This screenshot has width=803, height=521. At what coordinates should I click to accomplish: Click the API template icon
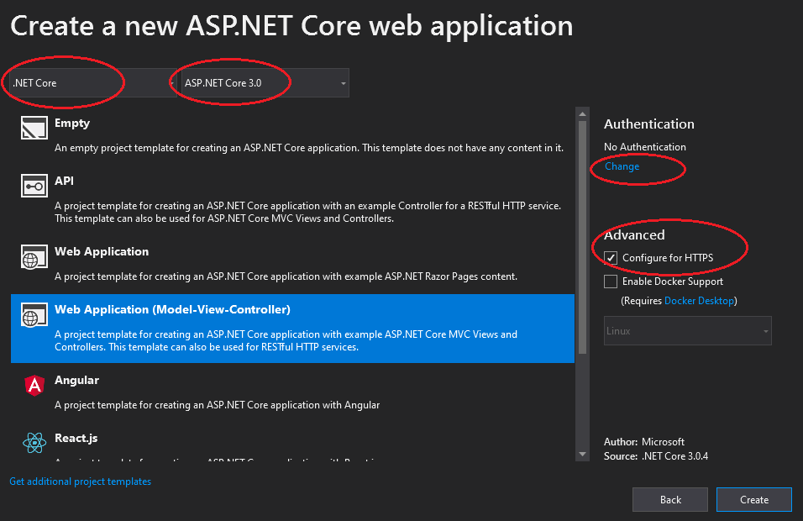(x=34, y=186)
